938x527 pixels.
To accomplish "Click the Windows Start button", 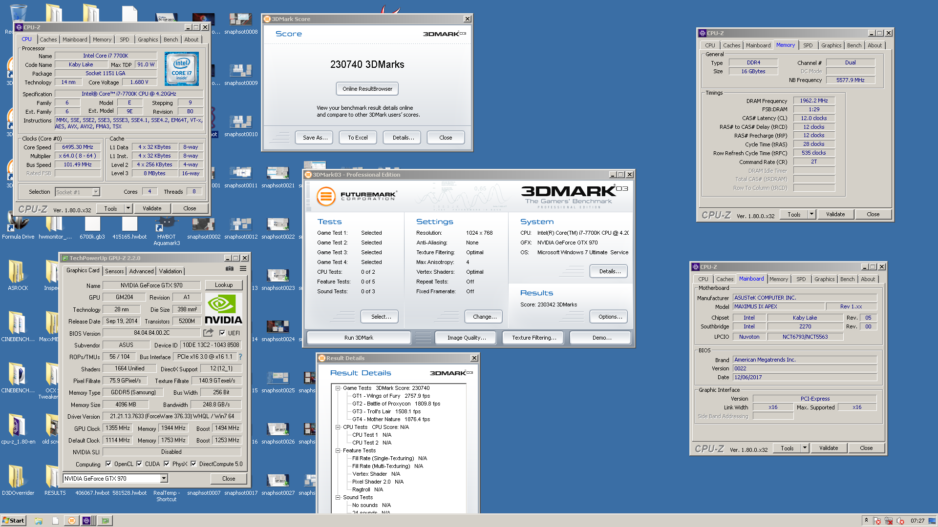I will (x=13, y=521).
